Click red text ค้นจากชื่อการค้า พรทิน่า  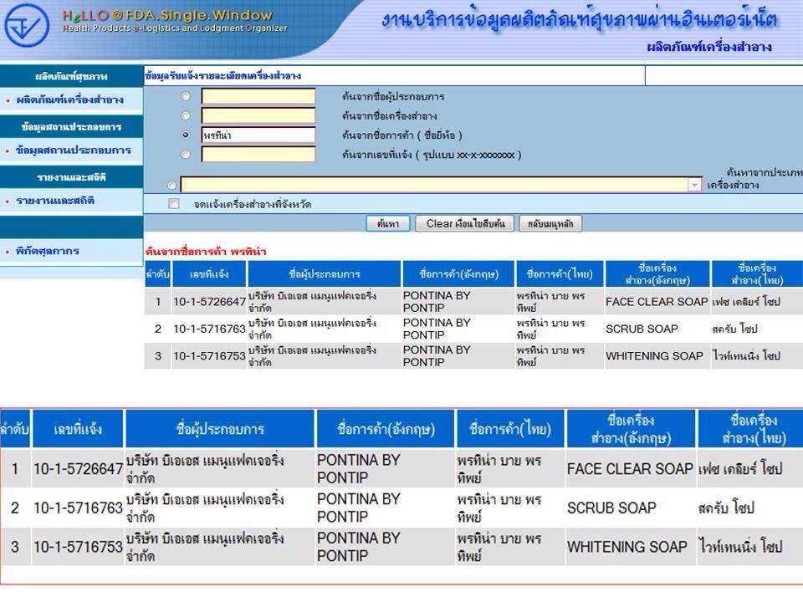[206, 252]
